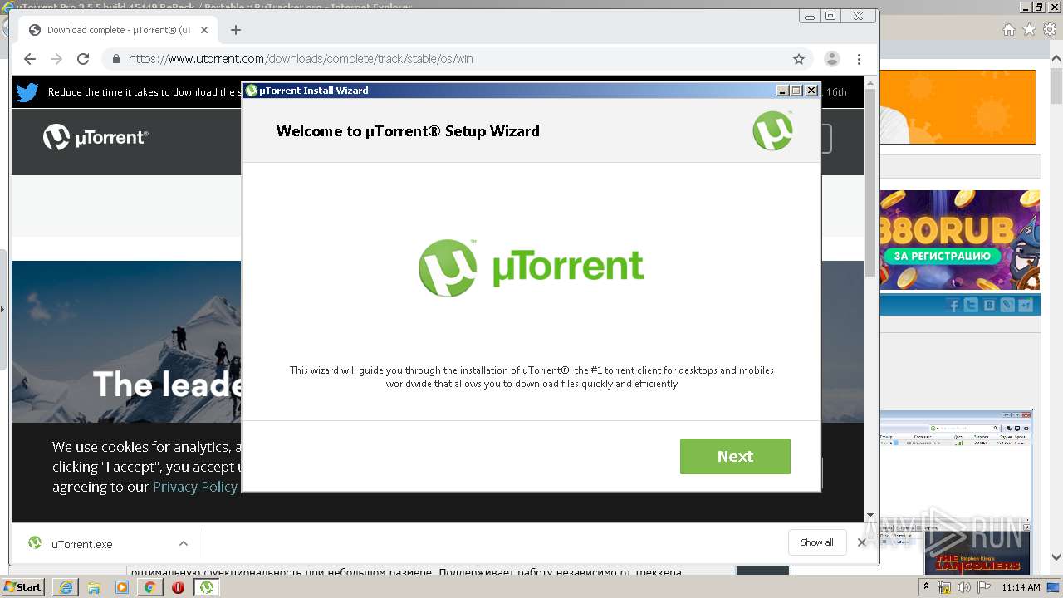The width and height of the screenshot is (1063, 598).
Task: Open the clock showing 11:14 AM
Action: (x=1020, y=587)
